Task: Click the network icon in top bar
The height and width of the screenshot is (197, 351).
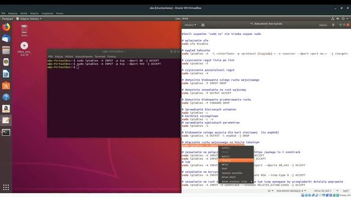Action: pyautogui.click(x=333, y=19)
